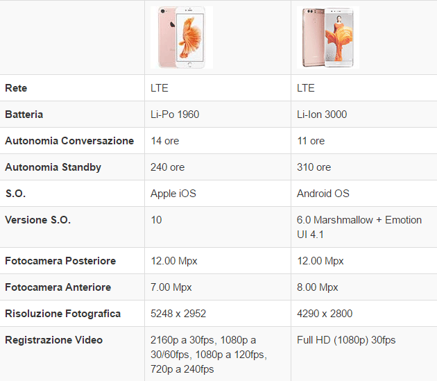Click the Fotocamera Anteriore label
Viewport: 437px width, 381px height.
tap(58, 287)
